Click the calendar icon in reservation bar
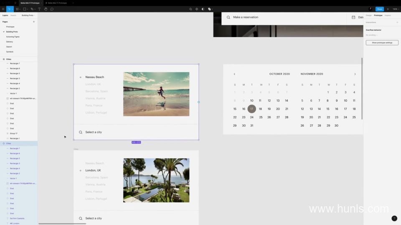401x225 pixels. (353, 17)
